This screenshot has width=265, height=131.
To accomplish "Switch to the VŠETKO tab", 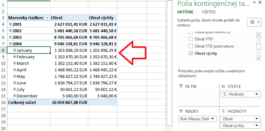I will coord(208,12).
